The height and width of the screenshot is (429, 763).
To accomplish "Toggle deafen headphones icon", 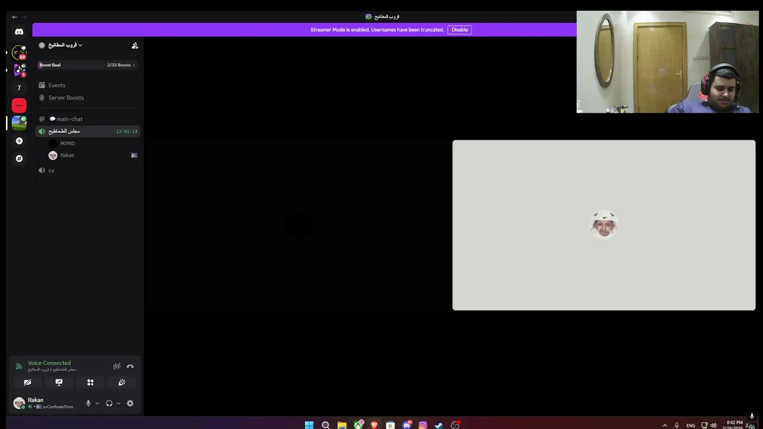I will (109, 403).
